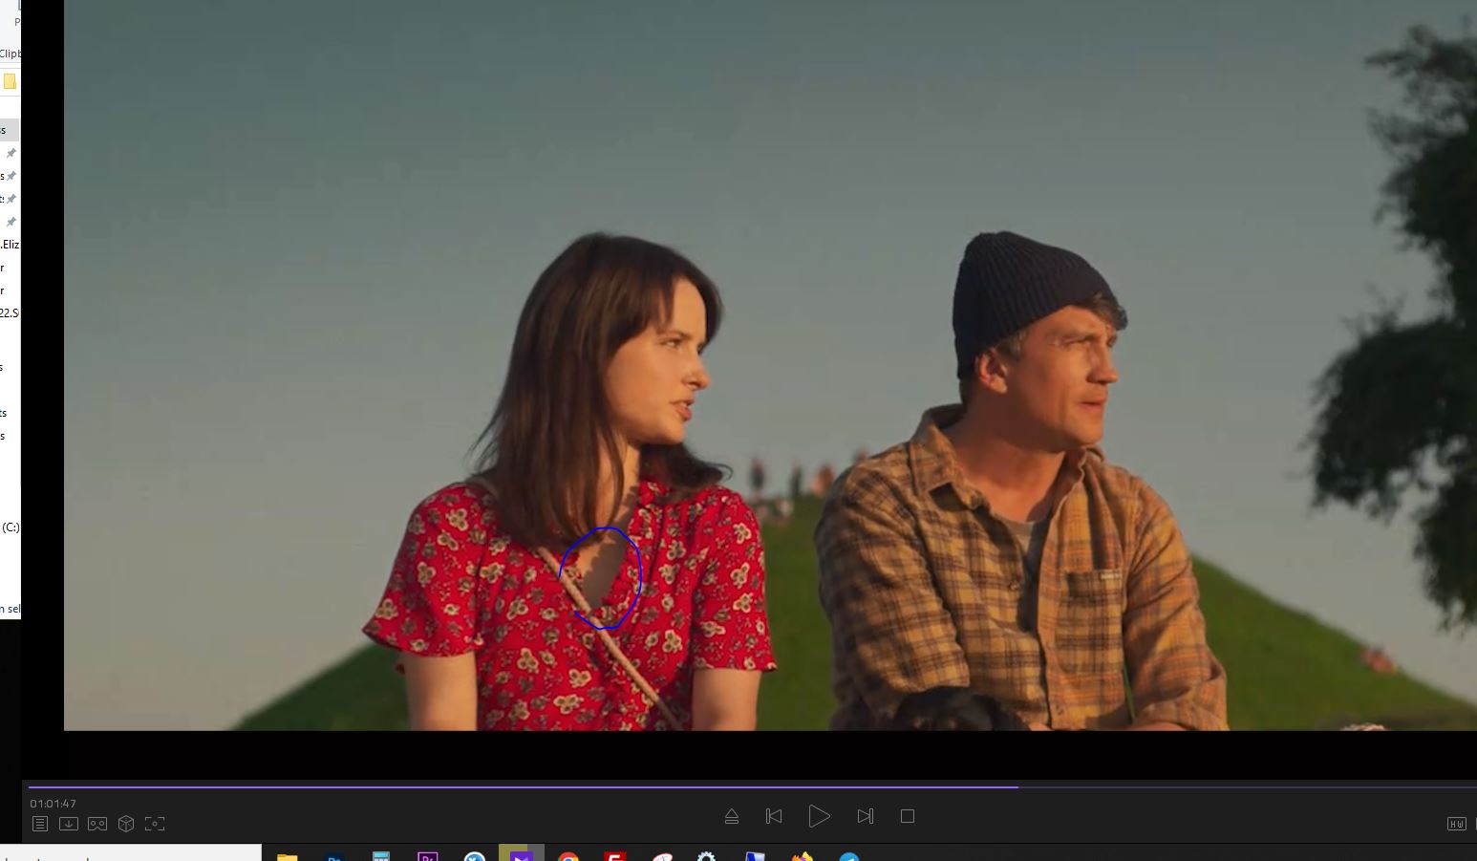This screenshot has width=1477, height=861.
Task: Skip to the previous track
Action: 774,816
